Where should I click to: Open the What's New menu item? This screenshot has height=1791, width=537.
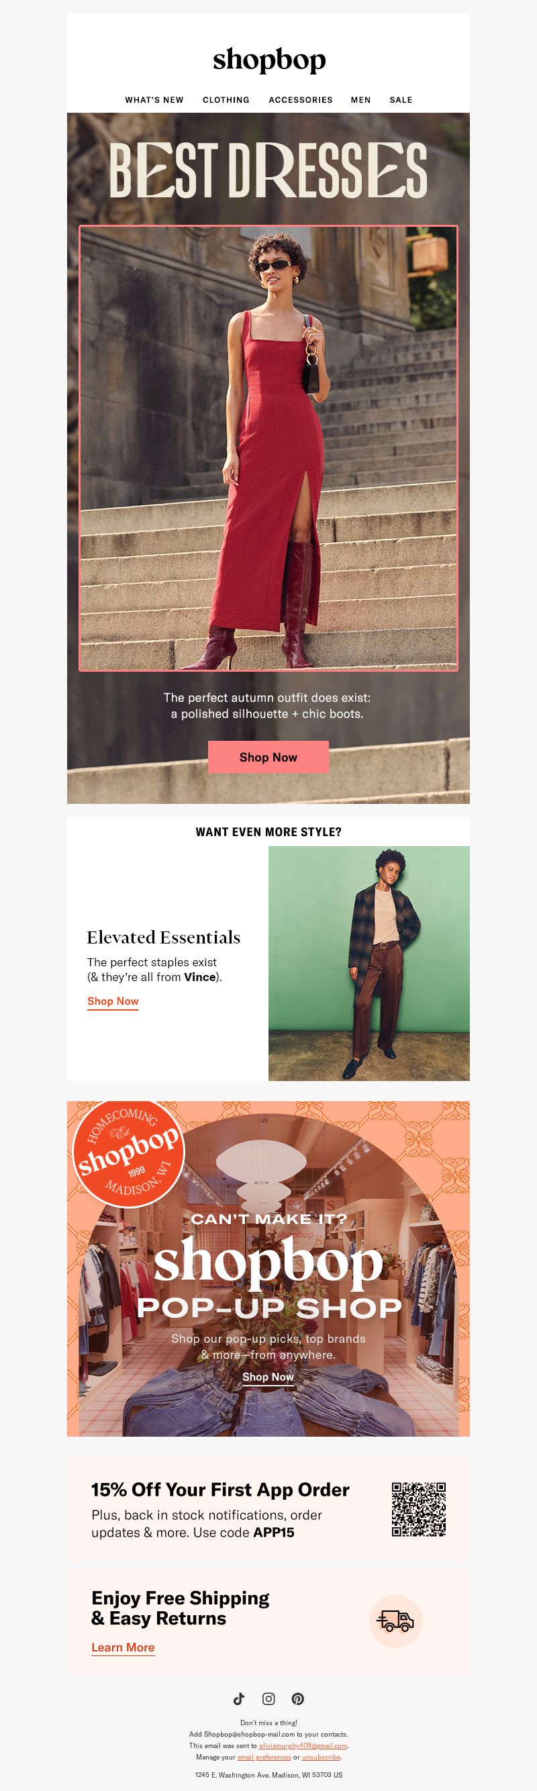point(154,100)
